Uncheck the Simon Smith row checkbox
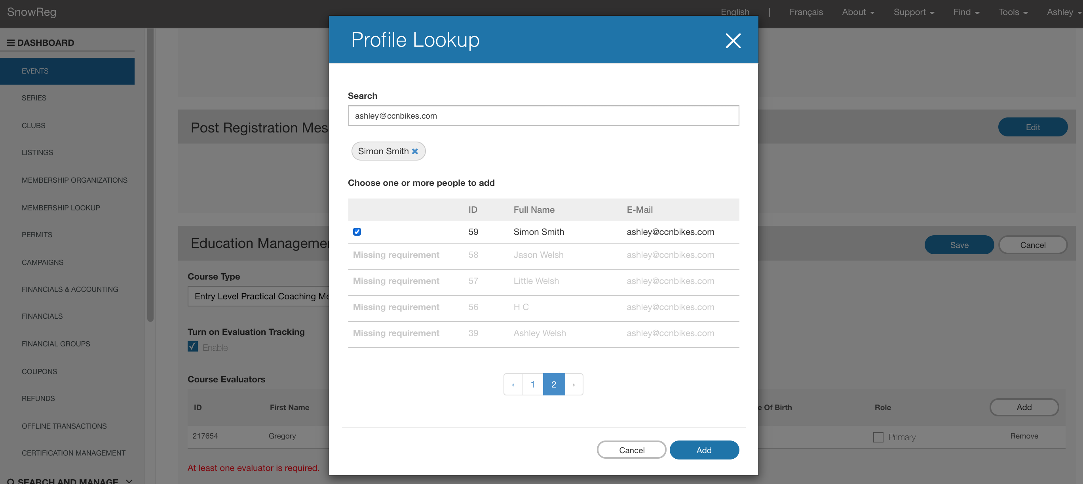Viewport: 1083px width, 484px height. 357,232
